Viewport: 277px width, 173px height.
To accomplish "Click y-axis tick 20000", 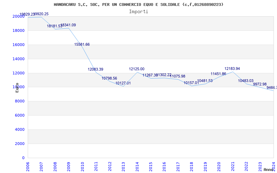I will [18, 16].
